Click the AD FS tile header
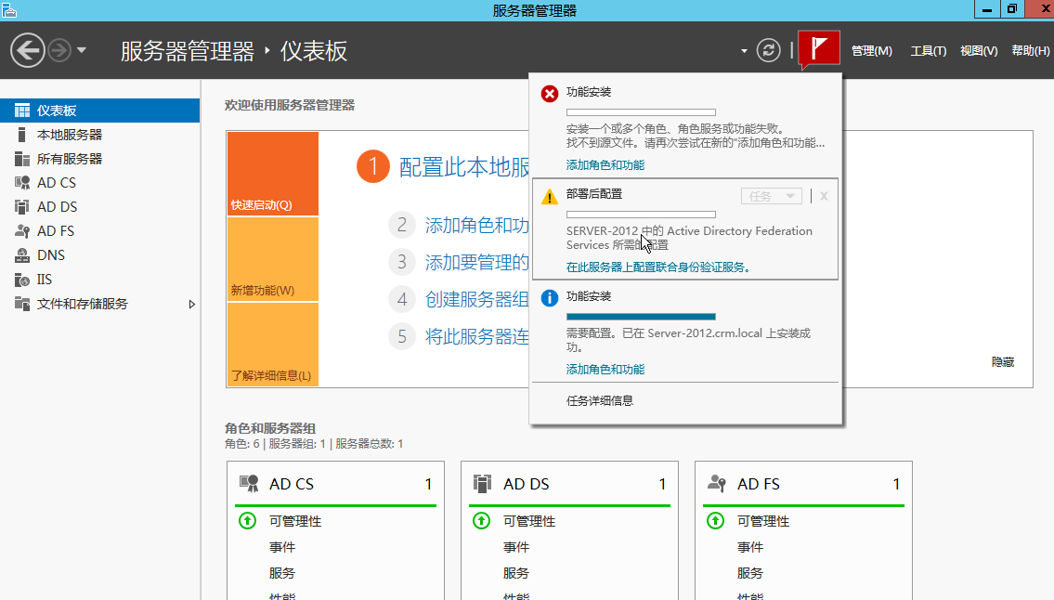 pos(803,484)
